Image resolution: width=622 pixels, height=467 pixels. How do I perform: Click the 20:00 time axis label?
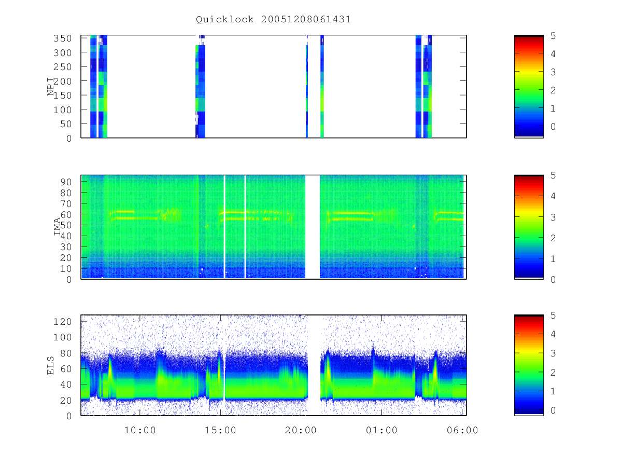301,430
